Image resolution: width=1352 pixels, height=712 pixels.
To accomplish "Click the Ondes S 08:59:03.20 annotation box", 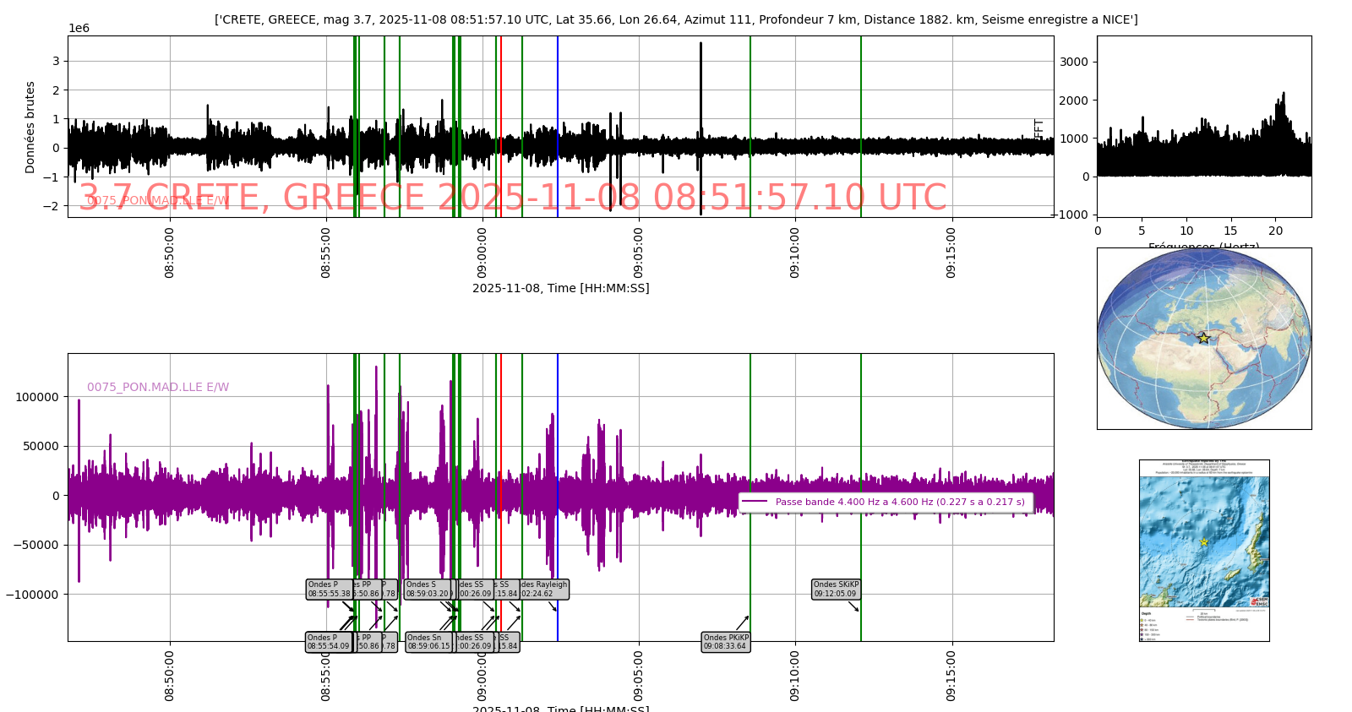I will tap(428, 589).
